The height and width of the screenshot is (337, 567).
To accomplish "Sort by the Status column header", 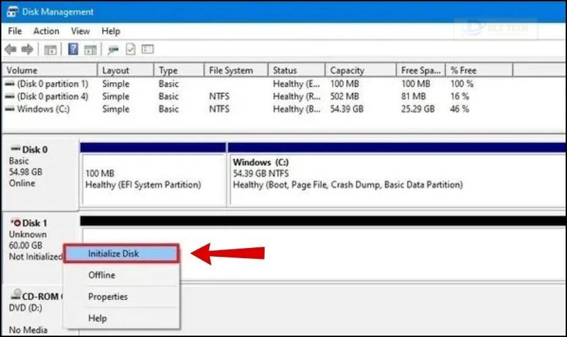I will tap(297, 70).
